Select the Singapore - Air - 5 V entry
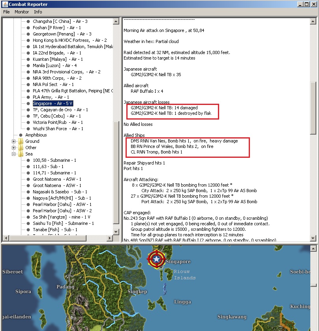Viewport: 319px width, 331px height. (x=53, y=103)
